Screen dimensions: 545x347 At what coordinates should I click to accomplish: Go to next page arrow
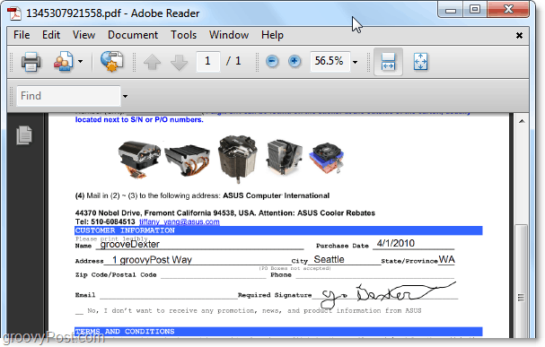179,62
